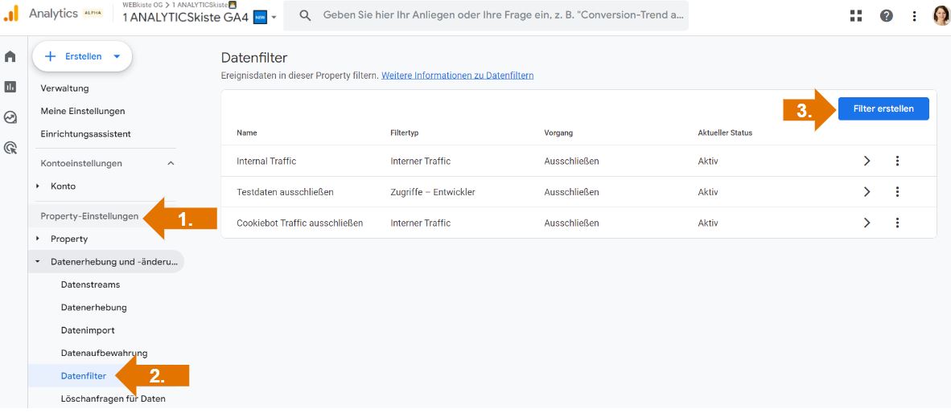951x413 pixels.
Task: Open Weitere Informationen zu Datenfiltern link
Action: [x=457, y=76]
